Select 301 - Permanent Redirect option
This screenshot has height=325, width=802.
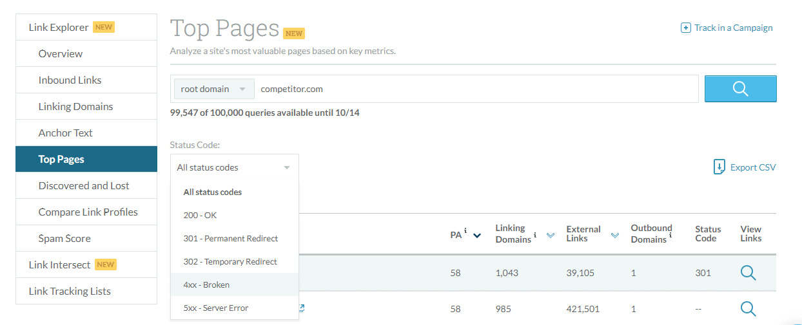click(x=230, y=238)
